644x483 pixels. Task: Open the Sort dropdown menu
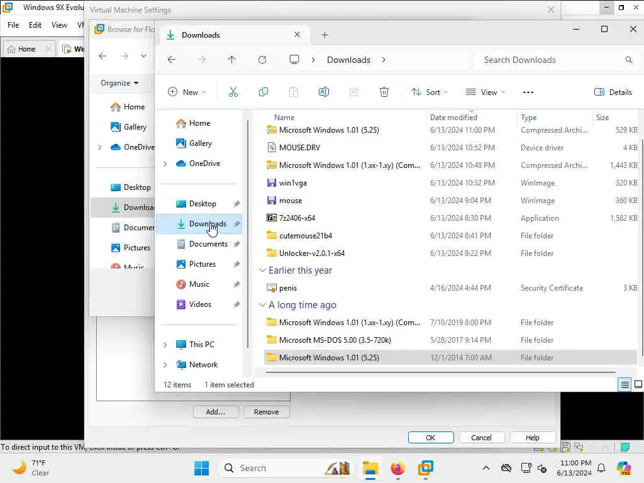[x=429, y=92]
